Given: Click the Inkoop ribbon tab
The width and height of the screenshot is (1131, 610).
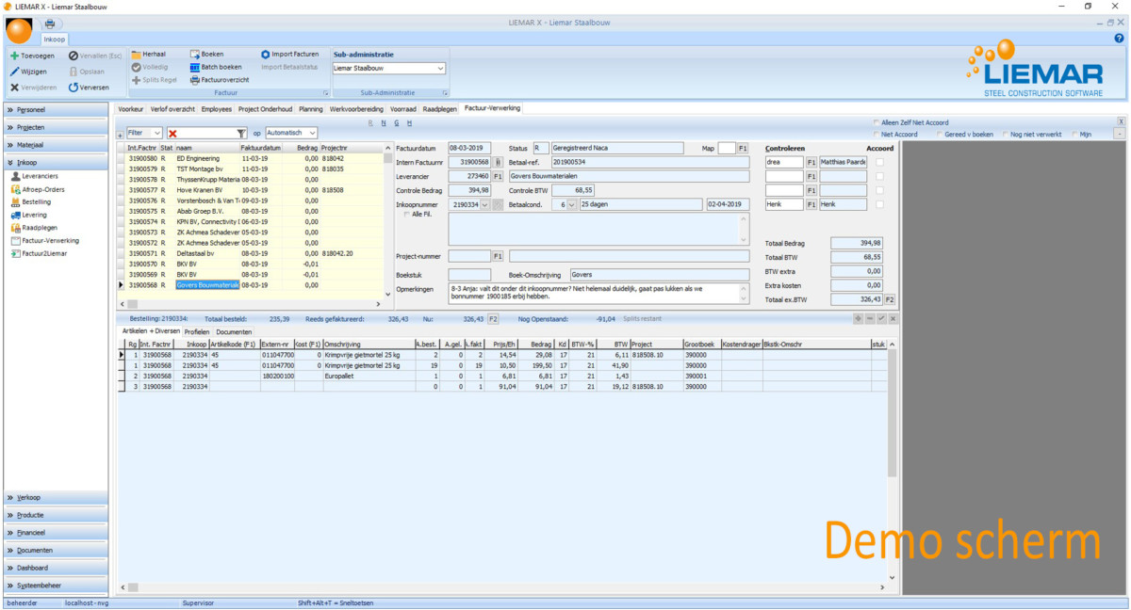Looking at the screenshot, I should (53, 40).
